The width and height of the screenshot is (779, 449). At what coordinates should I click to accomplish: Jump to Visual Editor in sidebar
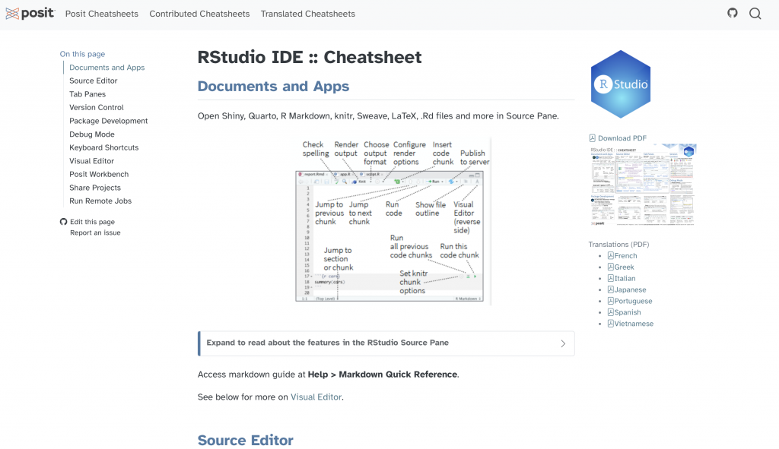point(92,161)
